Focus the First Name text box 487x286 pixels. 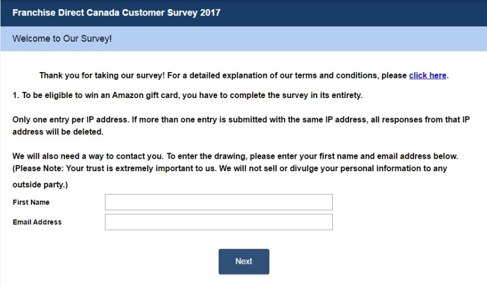point(219,202)
